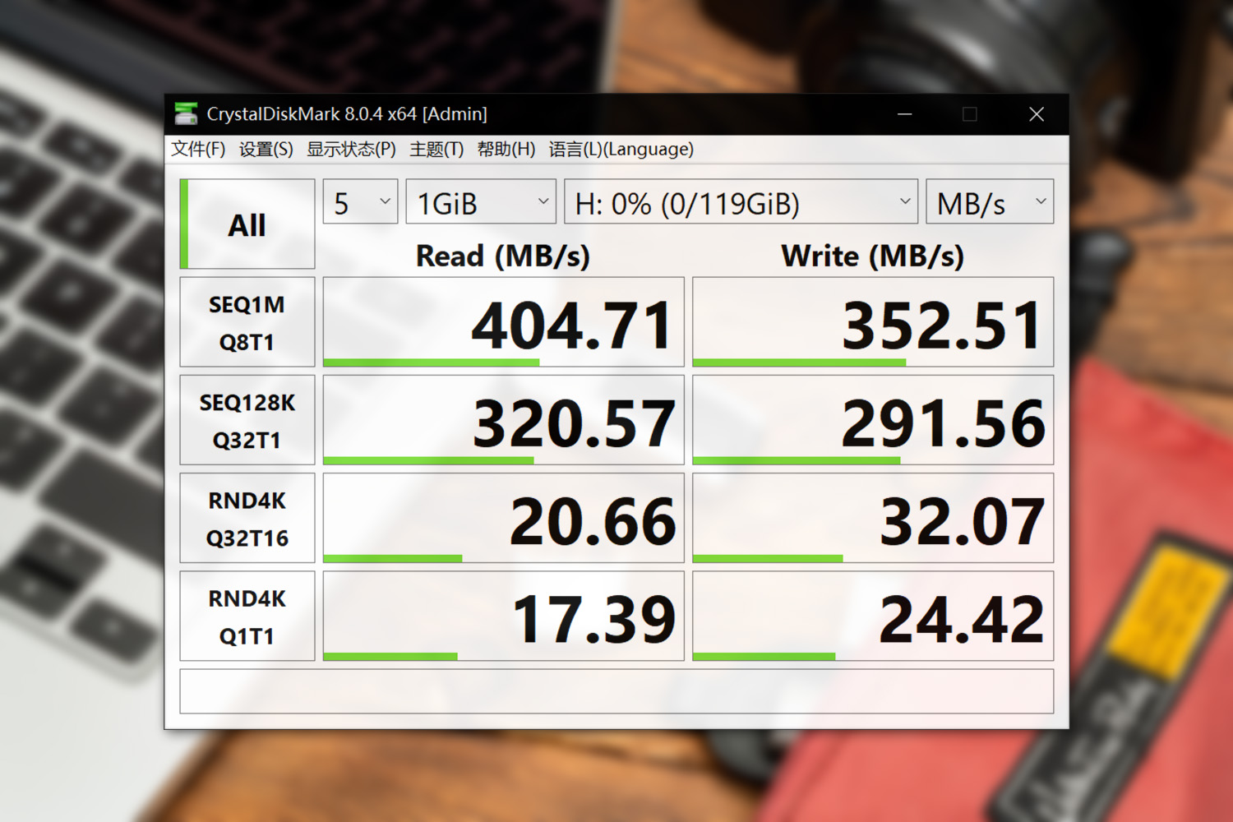Click the empty comment field at bottom
Viewport: 1233px width, 822px height.
point(616,691)
